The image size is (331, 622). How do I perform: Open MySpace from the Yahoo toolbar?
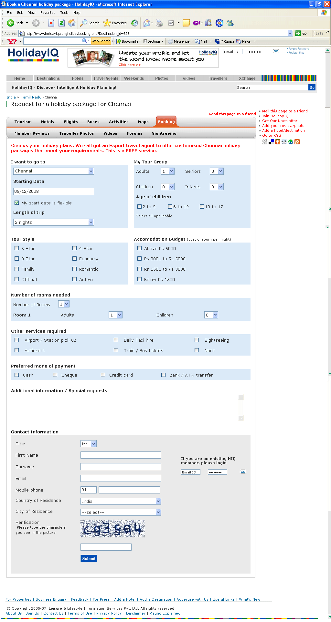225,41
